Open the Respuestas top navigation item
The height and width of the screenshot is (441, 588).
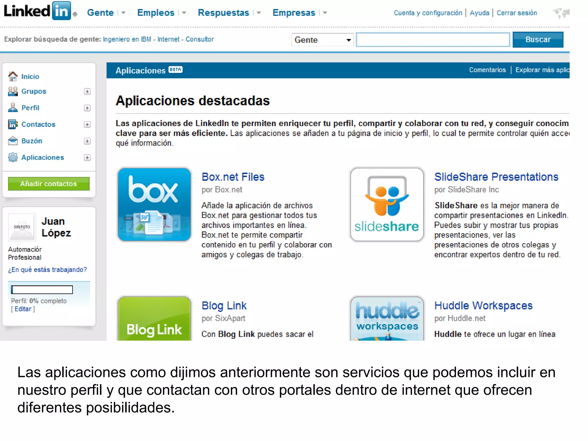tap(223, 13)
